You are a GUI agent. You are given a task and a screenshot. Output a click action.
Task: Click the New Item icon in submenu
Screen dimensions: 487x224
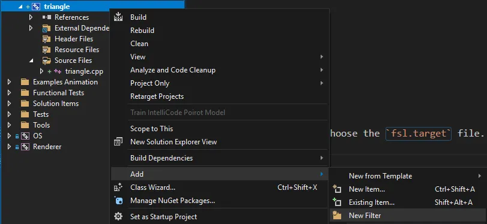[x=337, y=189]
